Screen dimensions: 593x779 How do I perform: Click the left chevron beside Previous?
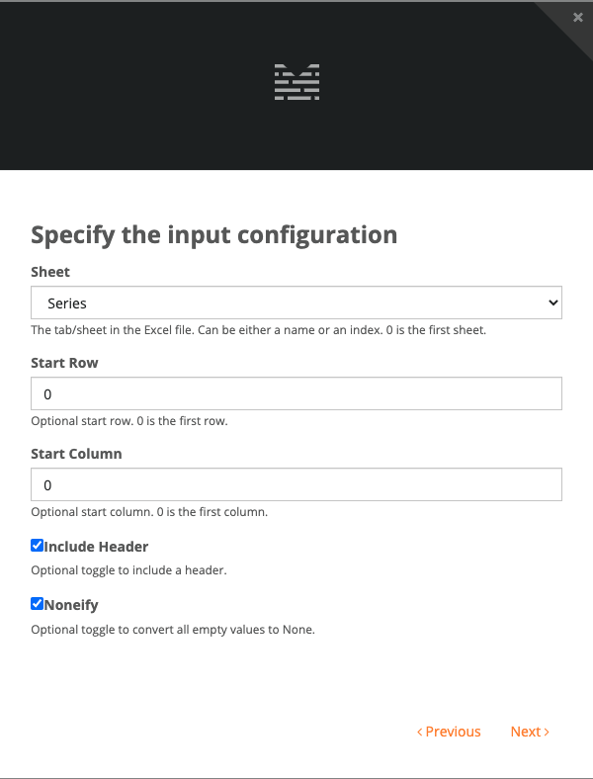click(420, 732)
